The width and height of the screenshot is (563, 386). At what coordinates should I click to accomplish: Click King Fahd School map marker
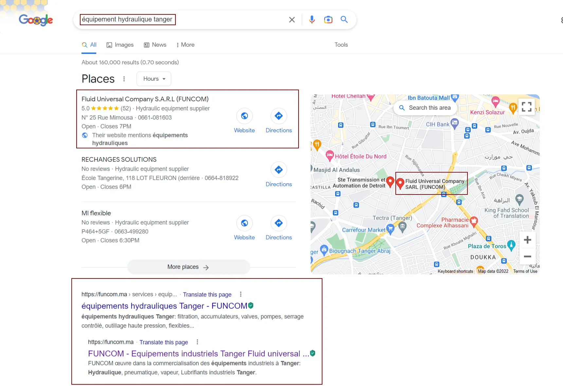(519, 199)
